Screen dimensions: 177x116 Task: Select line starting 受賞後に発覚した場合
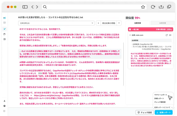pyautogui.click(x=63, y=46)
